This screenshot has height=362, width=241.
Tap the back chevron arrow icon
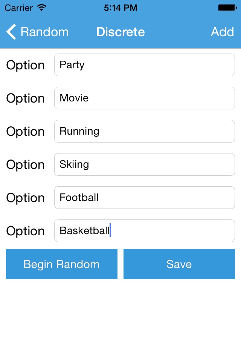(11, 32)
